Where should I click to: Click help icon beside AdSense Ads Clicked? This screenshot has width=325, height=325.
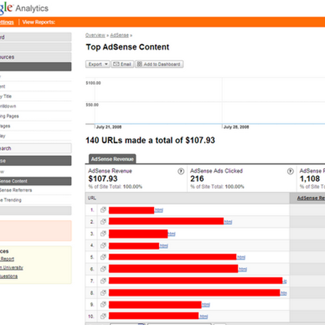[x=290, y=171]
